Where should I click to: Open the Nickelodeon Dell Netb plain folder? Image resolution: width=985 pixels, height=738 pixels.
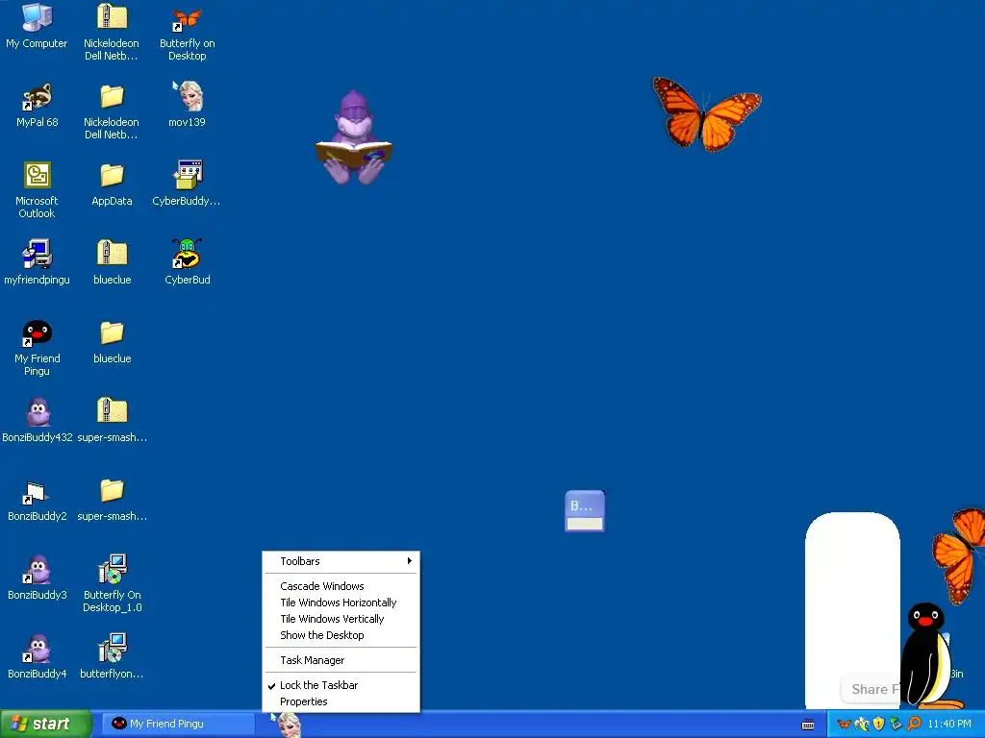point(112,111)
